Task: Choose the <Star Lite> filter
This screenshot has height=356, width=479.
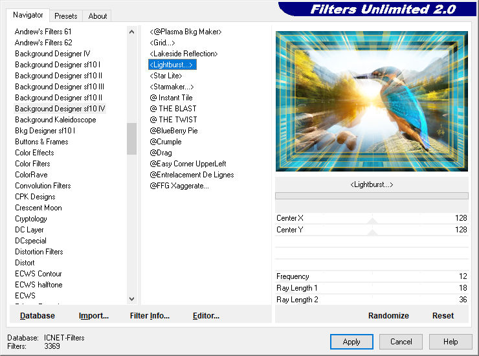Action: pyautogui.click(x=166, y=76)
